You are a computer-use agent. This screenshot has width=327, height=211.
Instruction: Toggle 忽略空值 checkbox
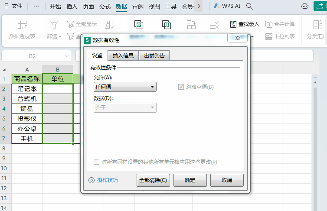pos(181,87)
